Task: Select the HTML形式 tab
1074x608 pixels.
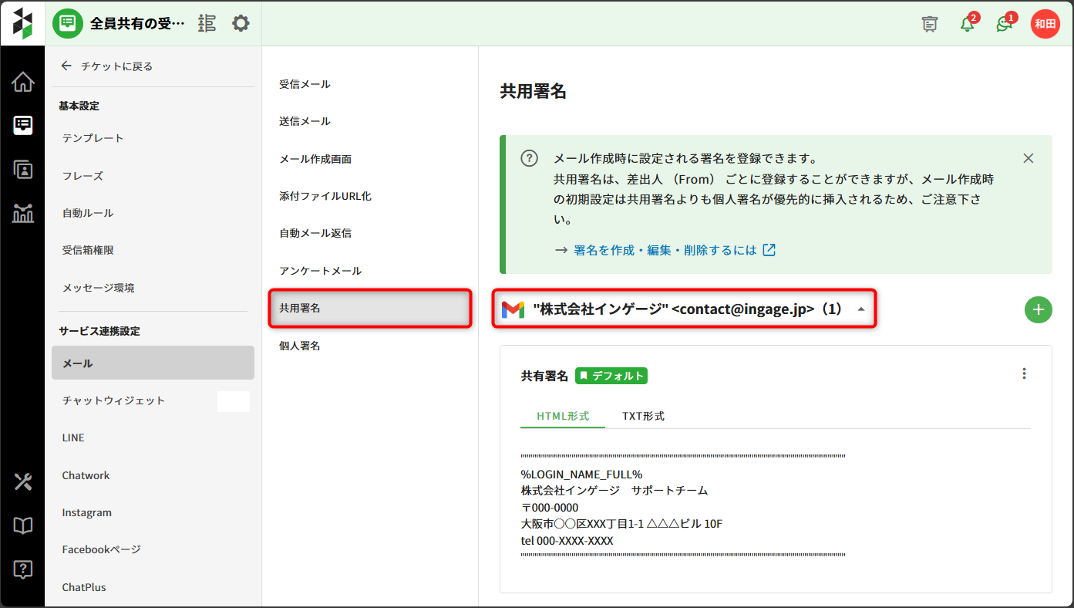Action: tap(562, 416)
